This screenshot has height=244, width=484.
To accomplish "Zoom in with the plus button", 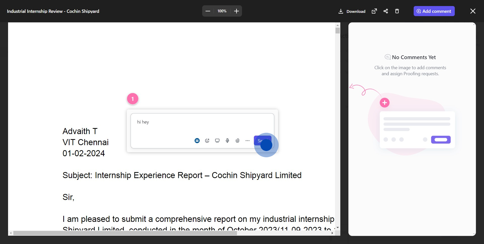I will 236,11.
